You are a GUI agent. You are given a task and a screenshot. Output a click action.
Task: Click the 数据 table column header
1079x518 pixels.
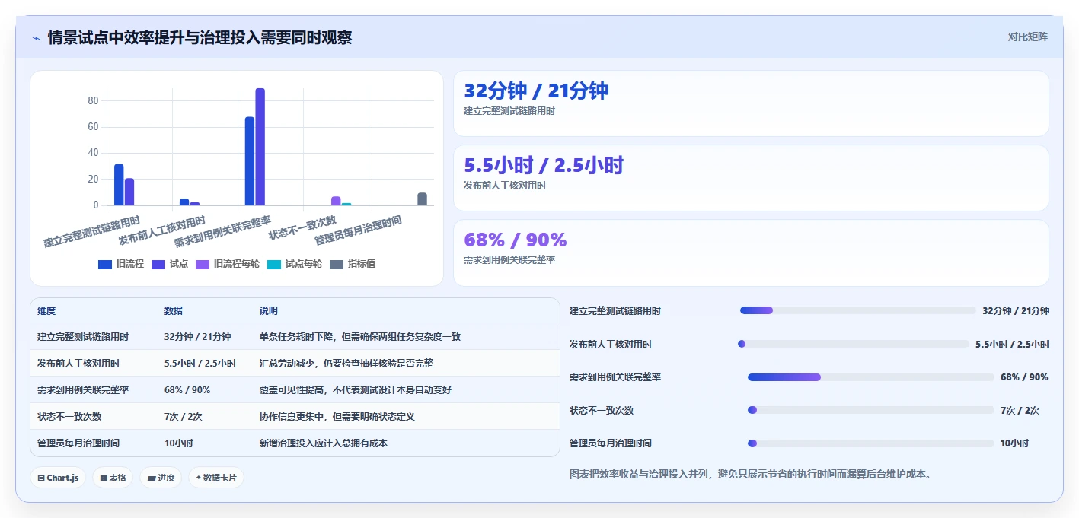pyautogui.click(x=174, y=311)
